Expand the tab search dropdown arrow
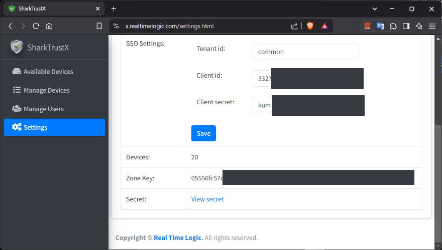 tap(375, 9)
